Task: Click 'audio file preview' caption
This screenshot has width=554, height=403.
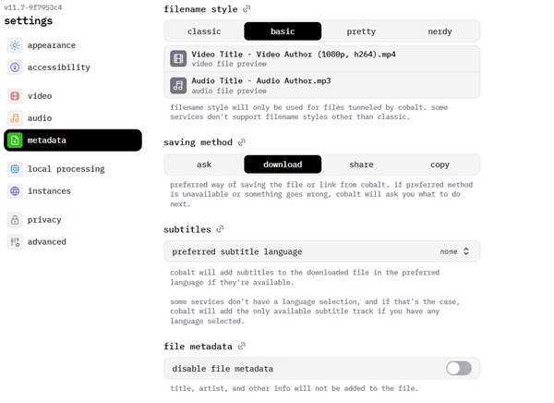Action: (229, 91)
